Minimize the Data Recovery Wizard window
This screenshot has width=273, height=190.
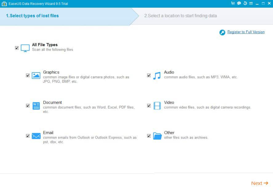pos(257,4)
